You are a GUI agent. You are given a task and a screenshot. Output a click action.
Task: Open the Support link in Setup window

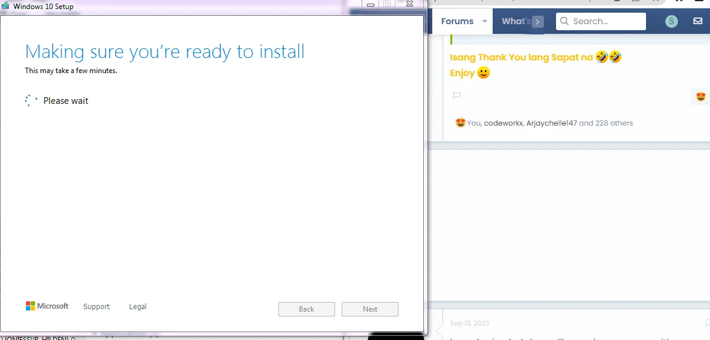coord(97,307)
